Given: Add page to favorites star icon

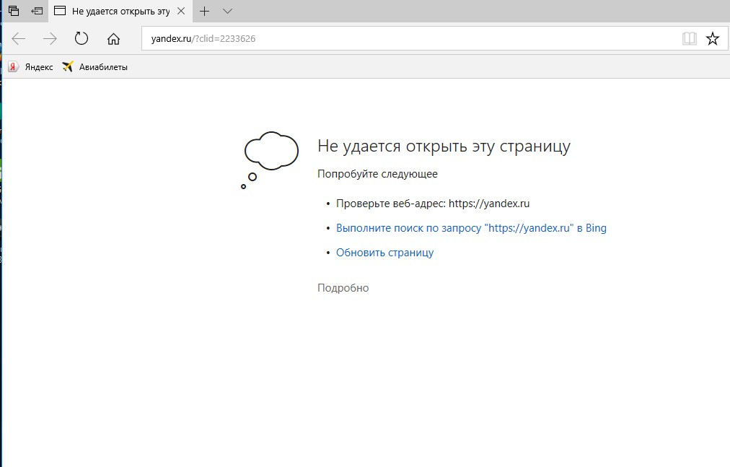Looking at the screenshot, I should (712, 39).
